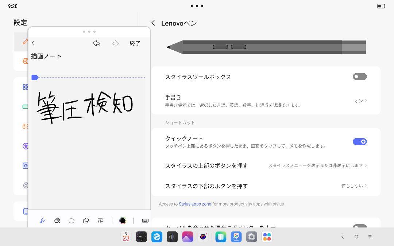This screenshot has height=246, width=394.
Task: Open the keyboard input icon
Action: (145, 220)
